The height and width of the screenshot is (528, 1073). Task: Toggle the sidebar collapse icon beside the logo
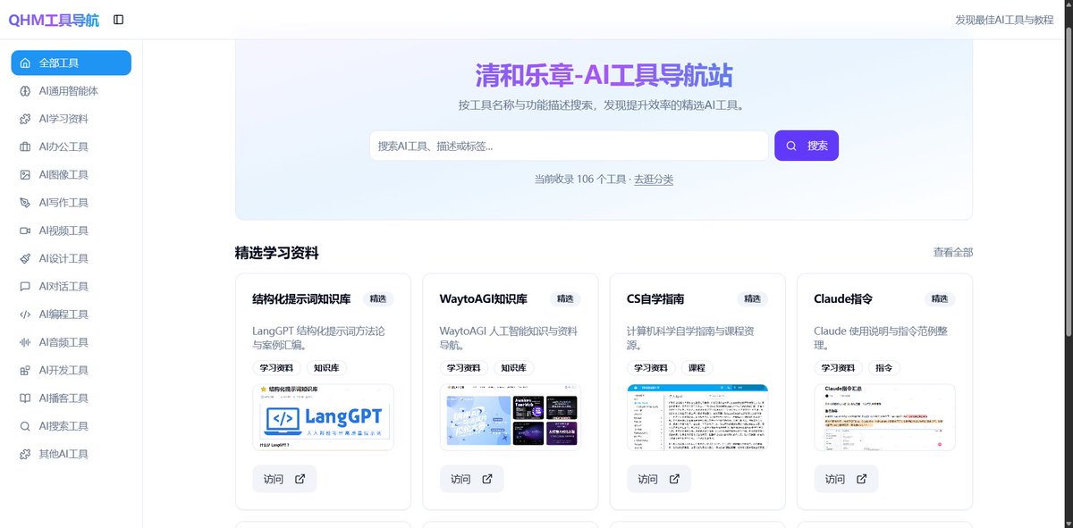pos(118,18)
